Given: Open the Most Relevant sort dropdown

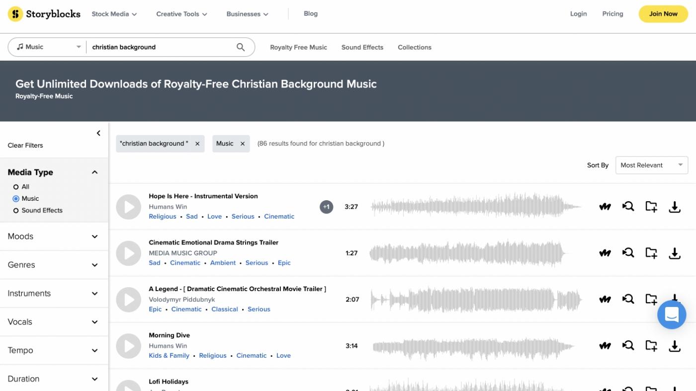Looking at the screenshot, I should click(652, 165).
